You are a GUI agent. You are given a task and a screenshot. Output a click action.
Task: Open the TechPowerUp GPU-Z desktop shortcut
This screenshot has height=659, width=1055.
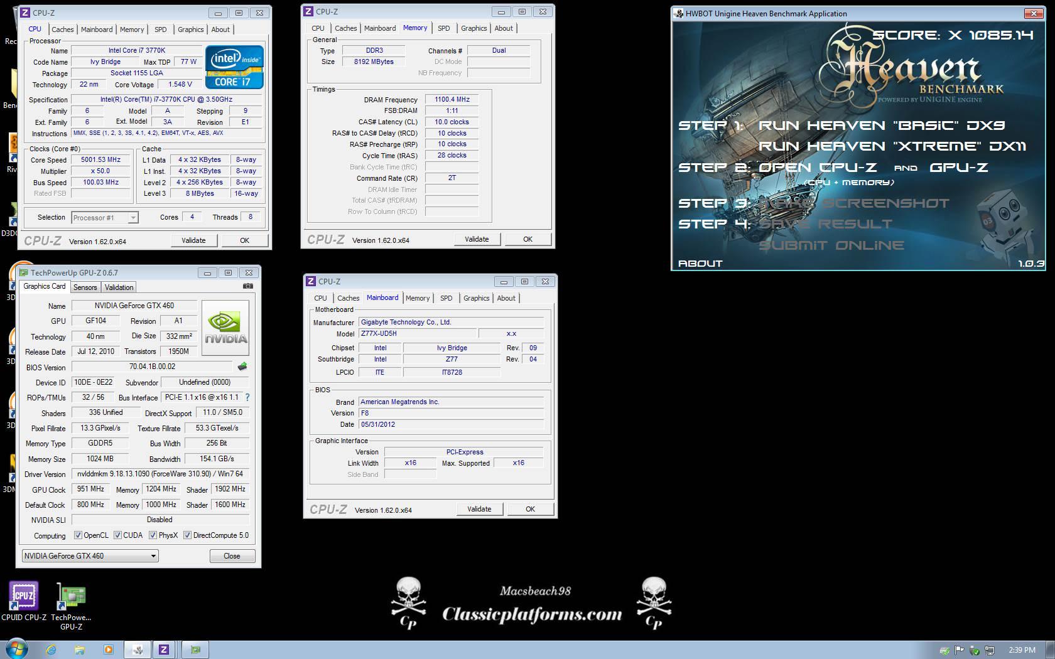[x=72, y=606]
